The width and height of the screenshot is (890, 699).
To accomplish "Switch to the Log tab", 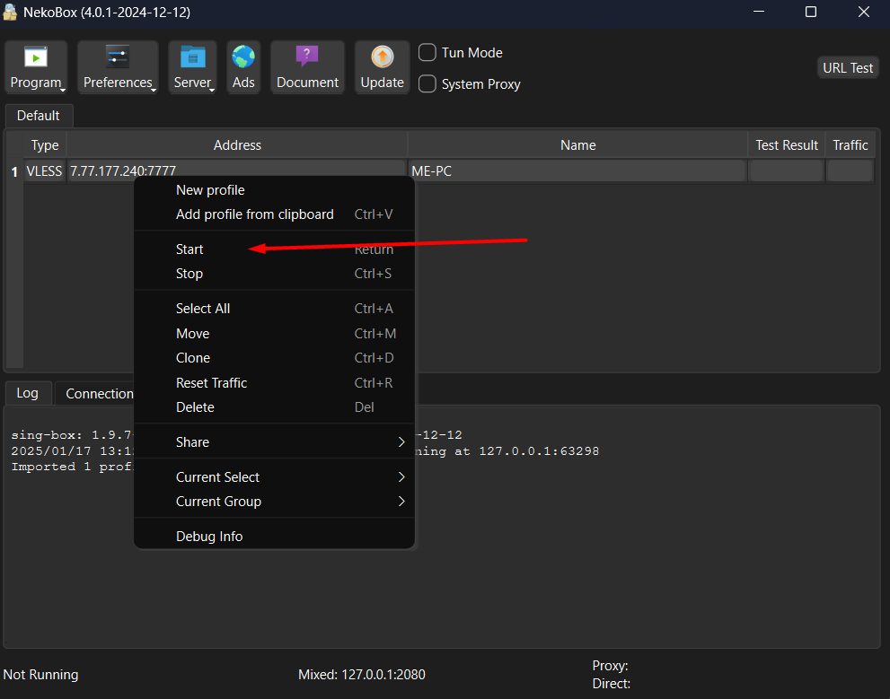I will [x=28, y=393].
